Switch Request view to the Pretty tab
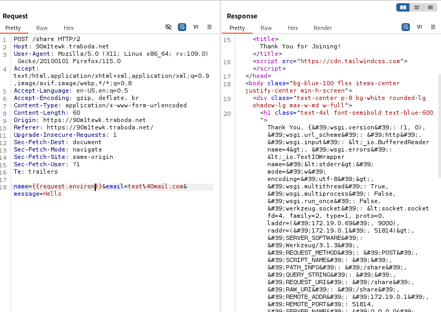 point(13,28)
